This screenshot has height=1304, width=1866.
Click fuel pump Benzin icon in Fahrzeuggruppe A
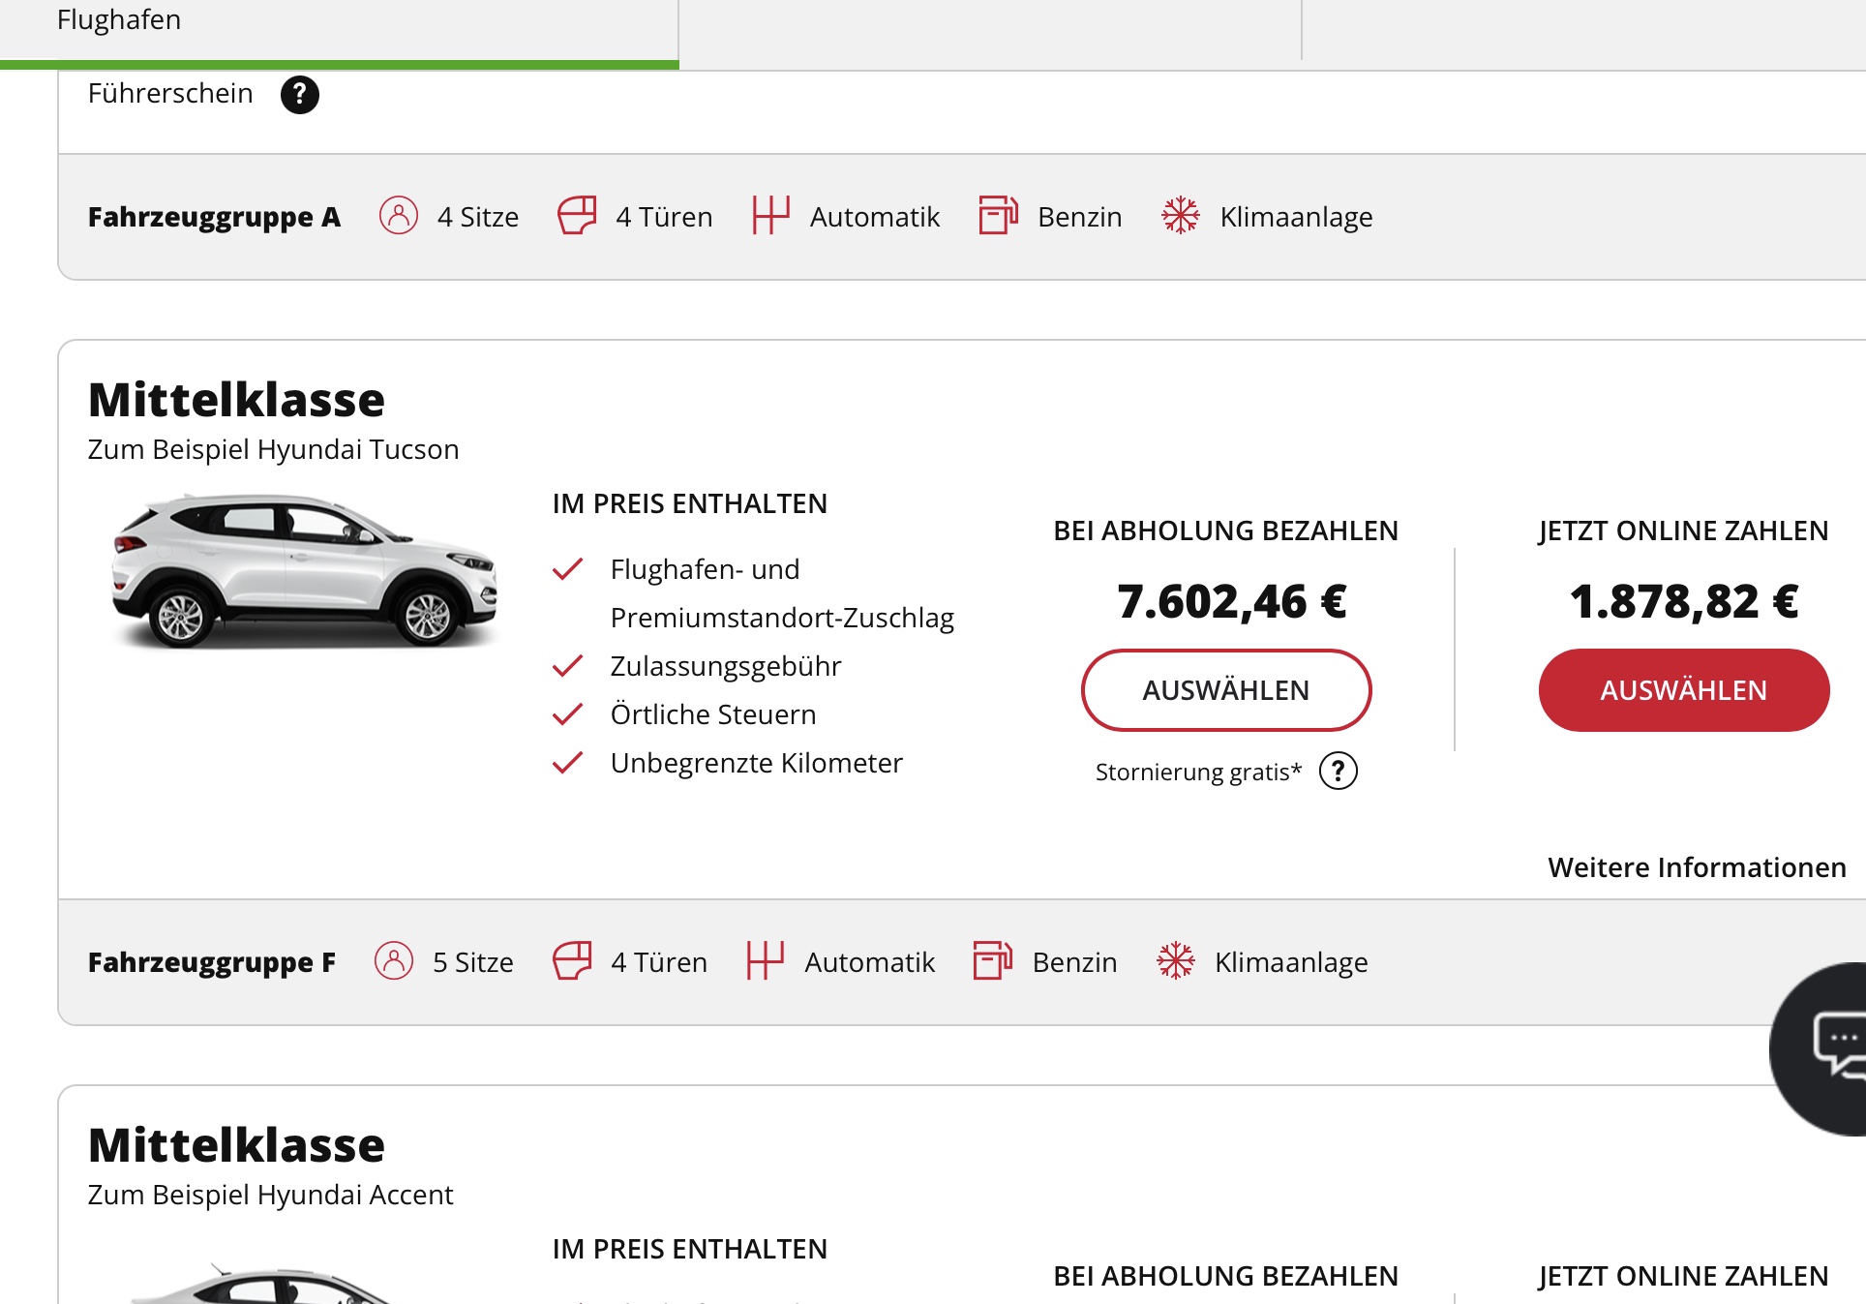pyautogui.click(x=998, y=215)
